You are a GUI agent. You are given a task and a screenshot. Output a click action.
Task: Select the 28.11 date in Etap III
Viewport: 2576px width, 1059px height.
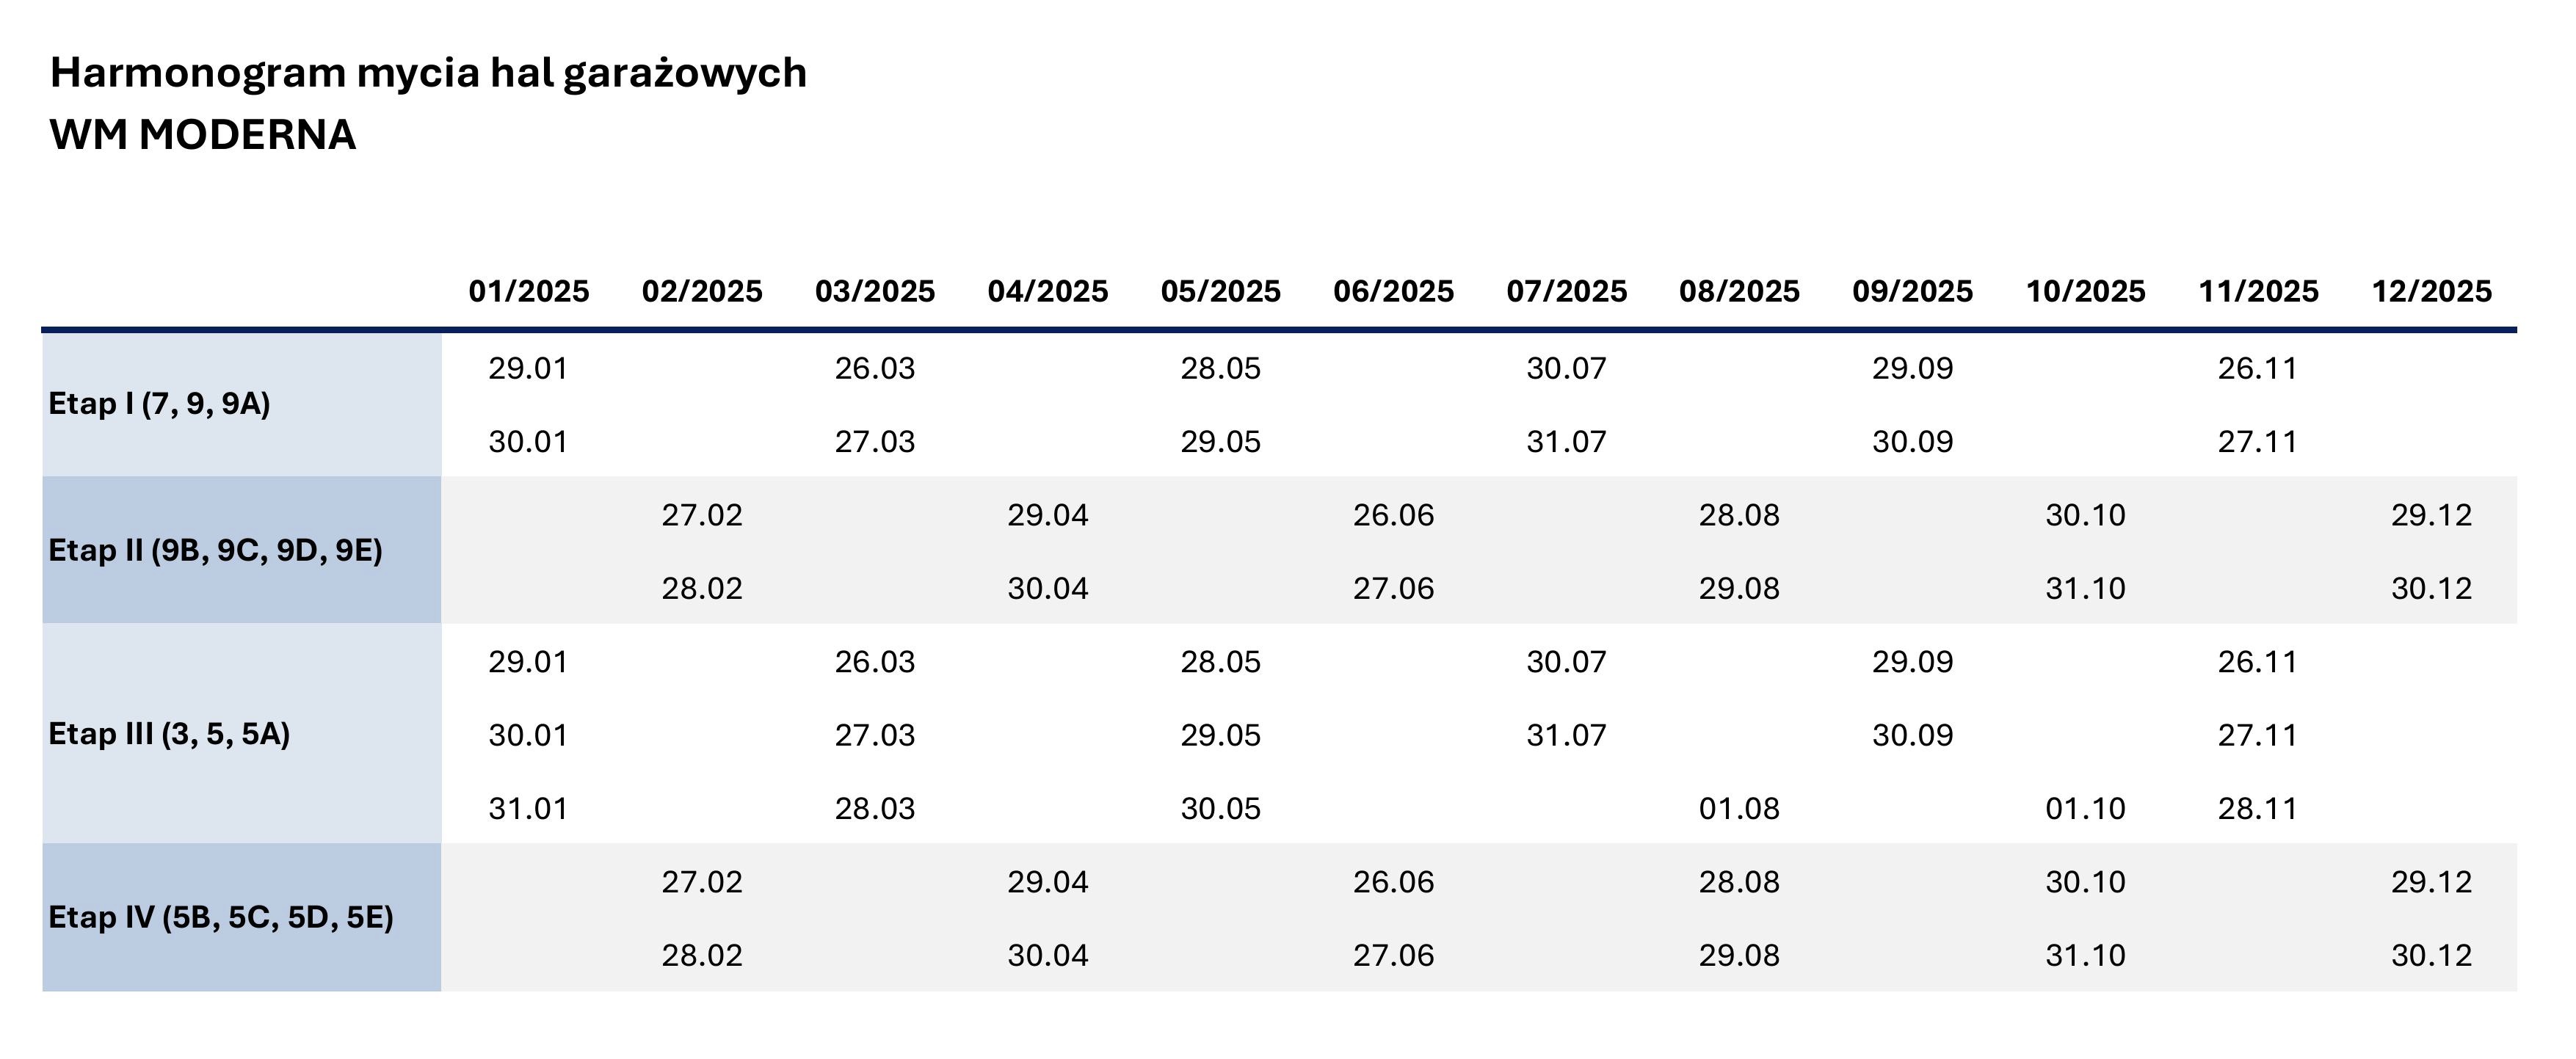coord(2257,808)
